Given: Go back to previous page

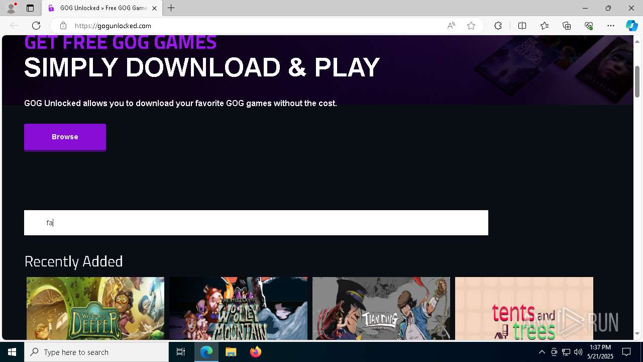Looking at the screenshot, I should (14, 26).
